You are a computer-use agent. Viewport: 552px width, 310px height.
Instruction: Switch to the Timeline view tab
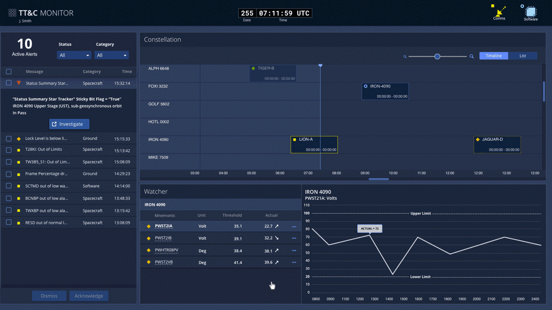pos(493,56)
